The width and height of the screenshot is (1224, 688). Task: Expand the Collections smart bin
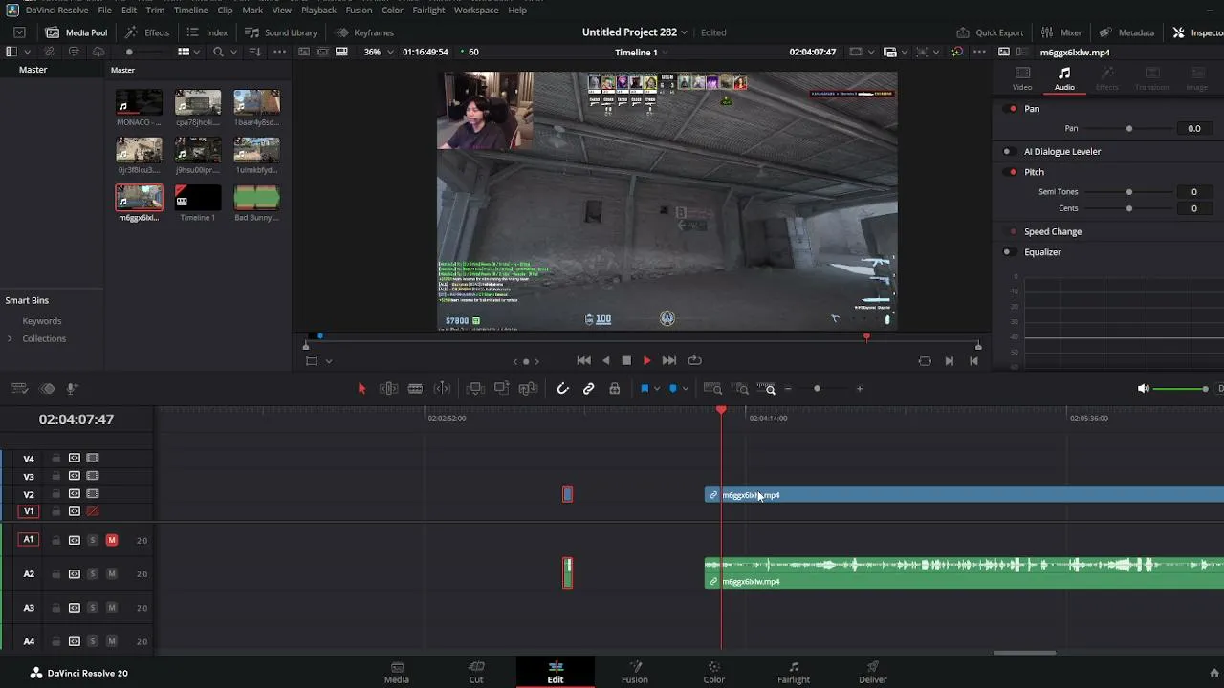click(x=10, y=339)
